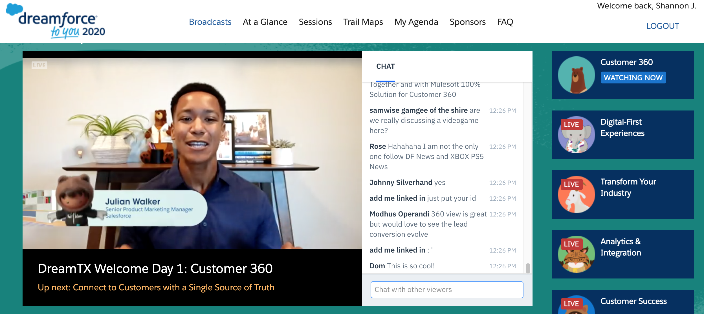Click the LOGOUT link
Viewport: 704px width, 314px height.
click(663, 26)
